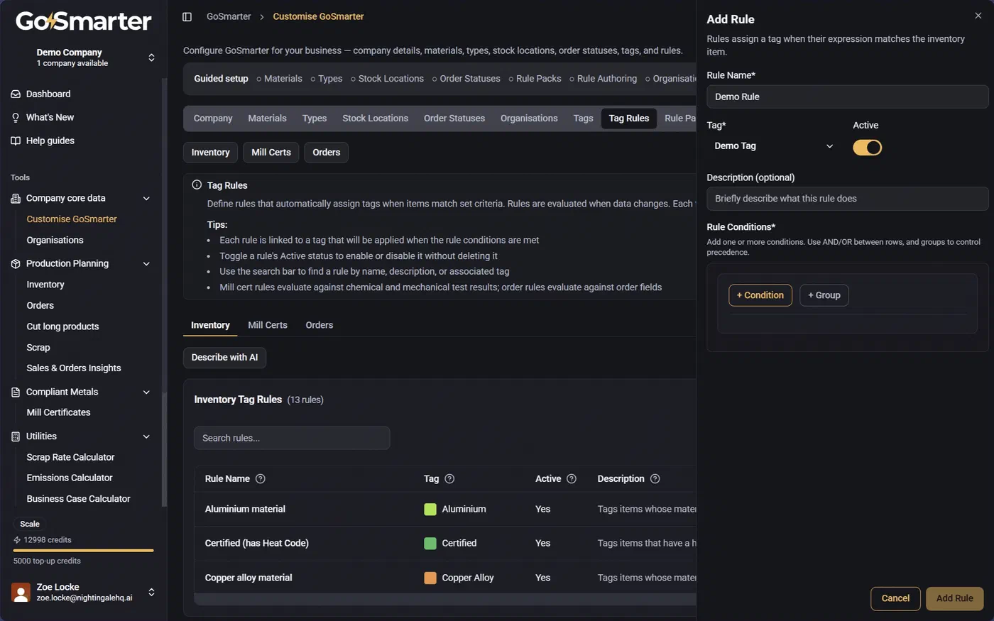Click the Orders pill button

(x=327, y=153)
